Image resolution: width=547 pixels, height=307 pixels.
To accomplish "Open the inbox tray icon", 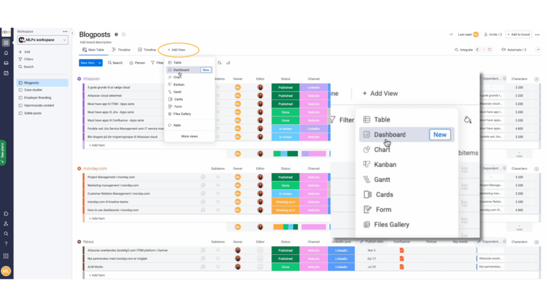I will coord(6,63).
